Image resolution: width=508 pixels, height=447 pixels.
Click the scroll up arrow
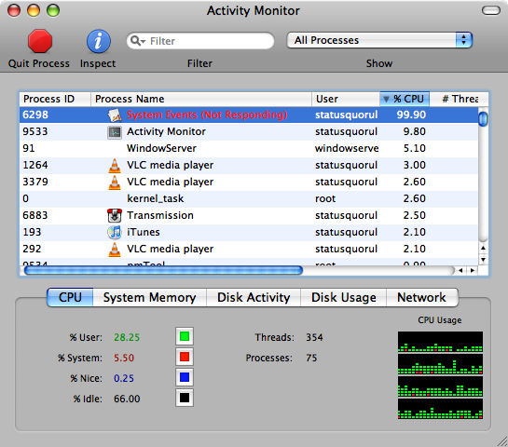[483, 249]
